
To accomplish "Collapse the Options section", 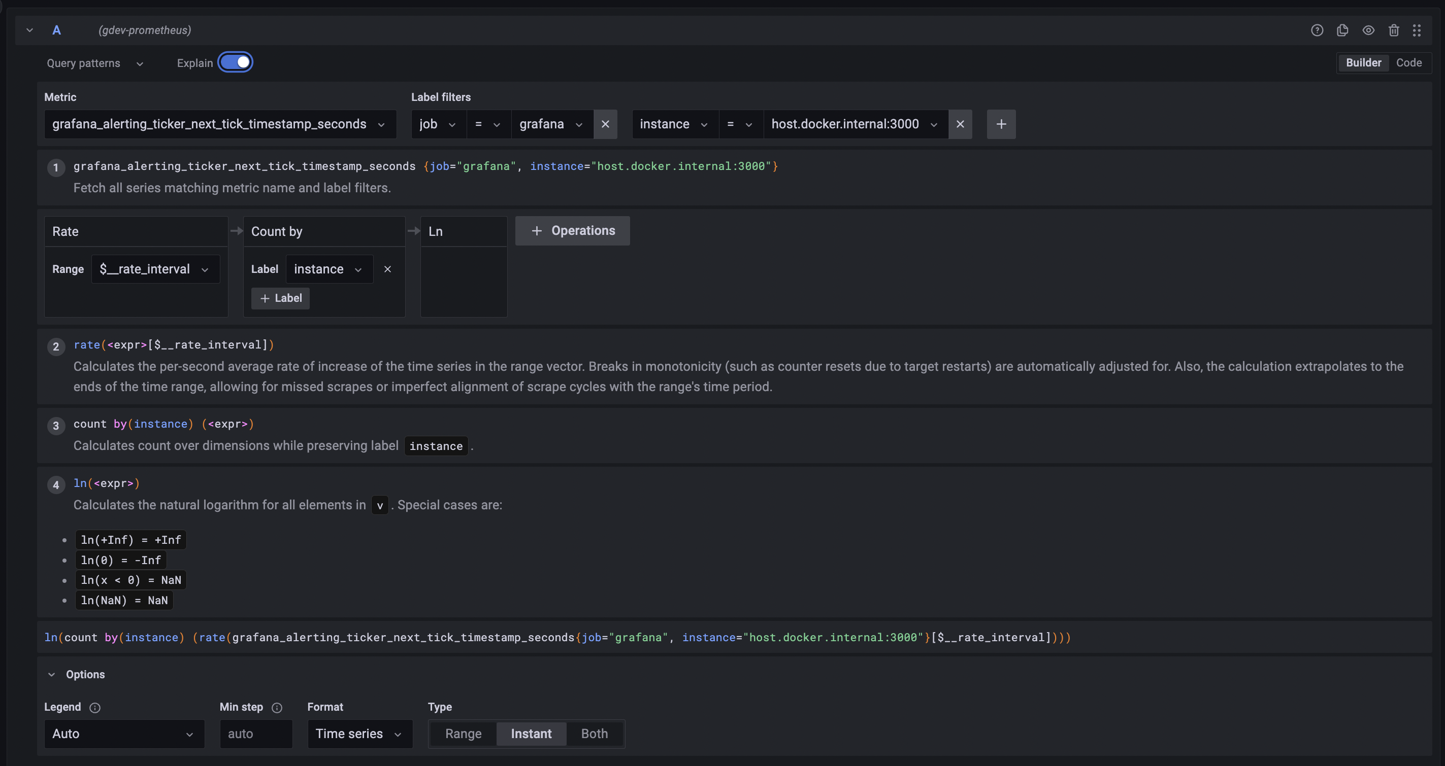I will [52, 674].
